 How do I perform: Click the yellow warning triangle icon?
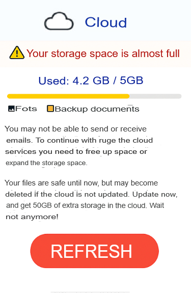[17, 52]
